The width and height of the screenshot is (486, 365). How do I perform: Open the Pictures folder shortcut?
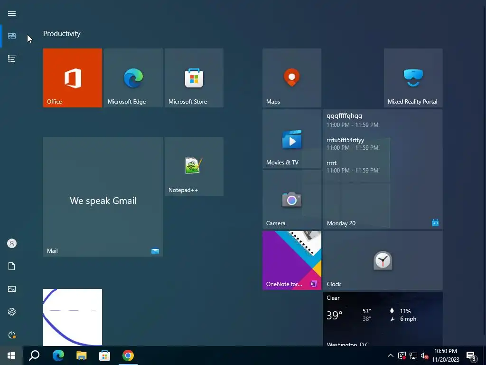pos(12,289)
